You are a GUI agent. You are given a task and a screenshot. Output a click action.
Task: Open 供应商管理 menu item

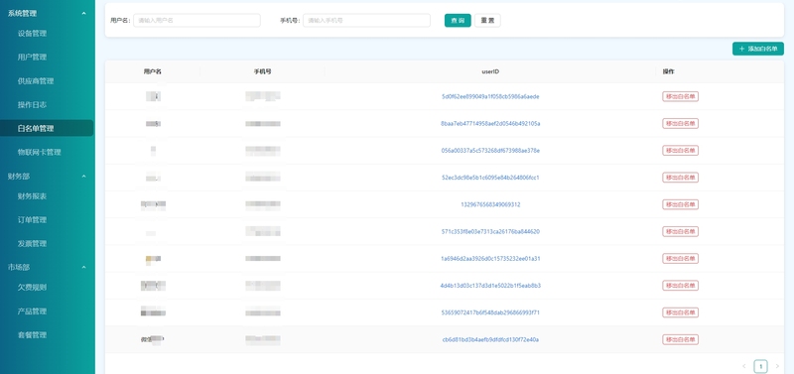pos(36,81)
